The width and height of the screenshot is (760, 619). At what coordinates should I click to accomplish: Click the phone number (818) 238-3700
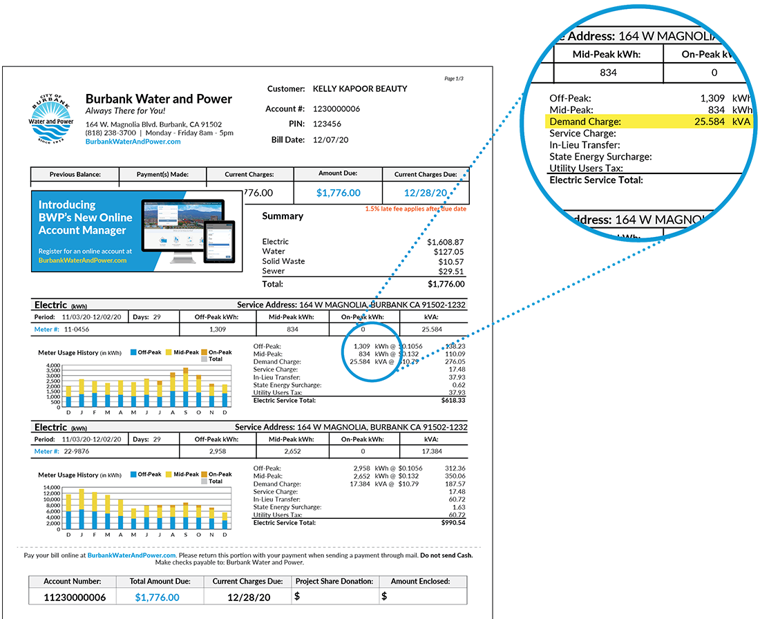coord(111,133)
